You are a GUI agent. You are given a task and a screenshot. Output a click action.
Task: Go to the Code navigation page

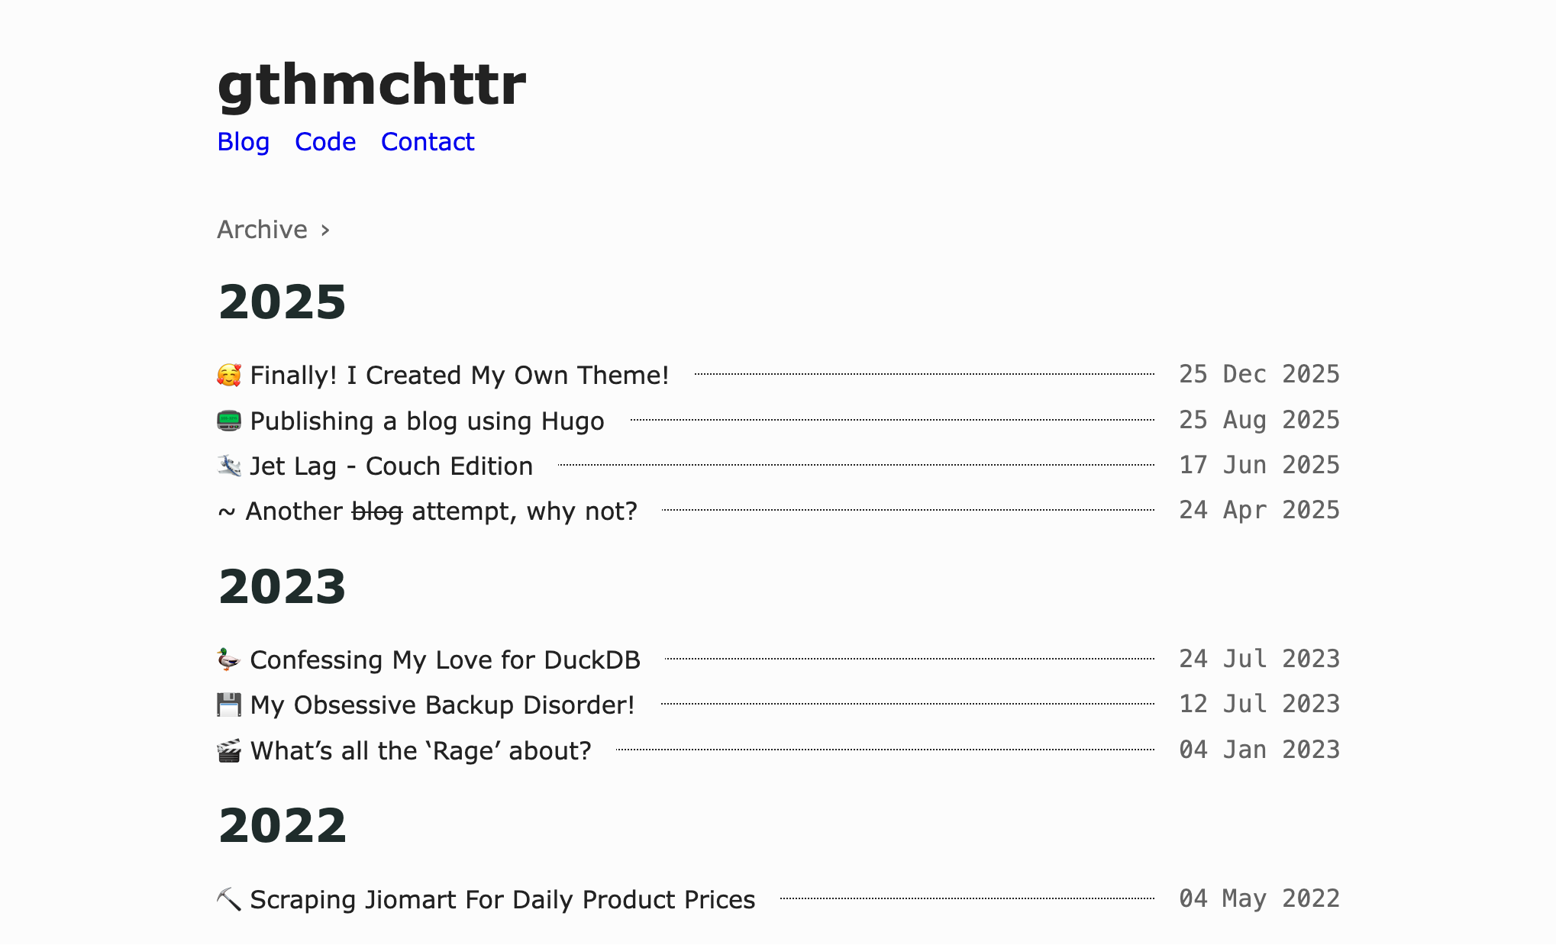pos(325,142)
